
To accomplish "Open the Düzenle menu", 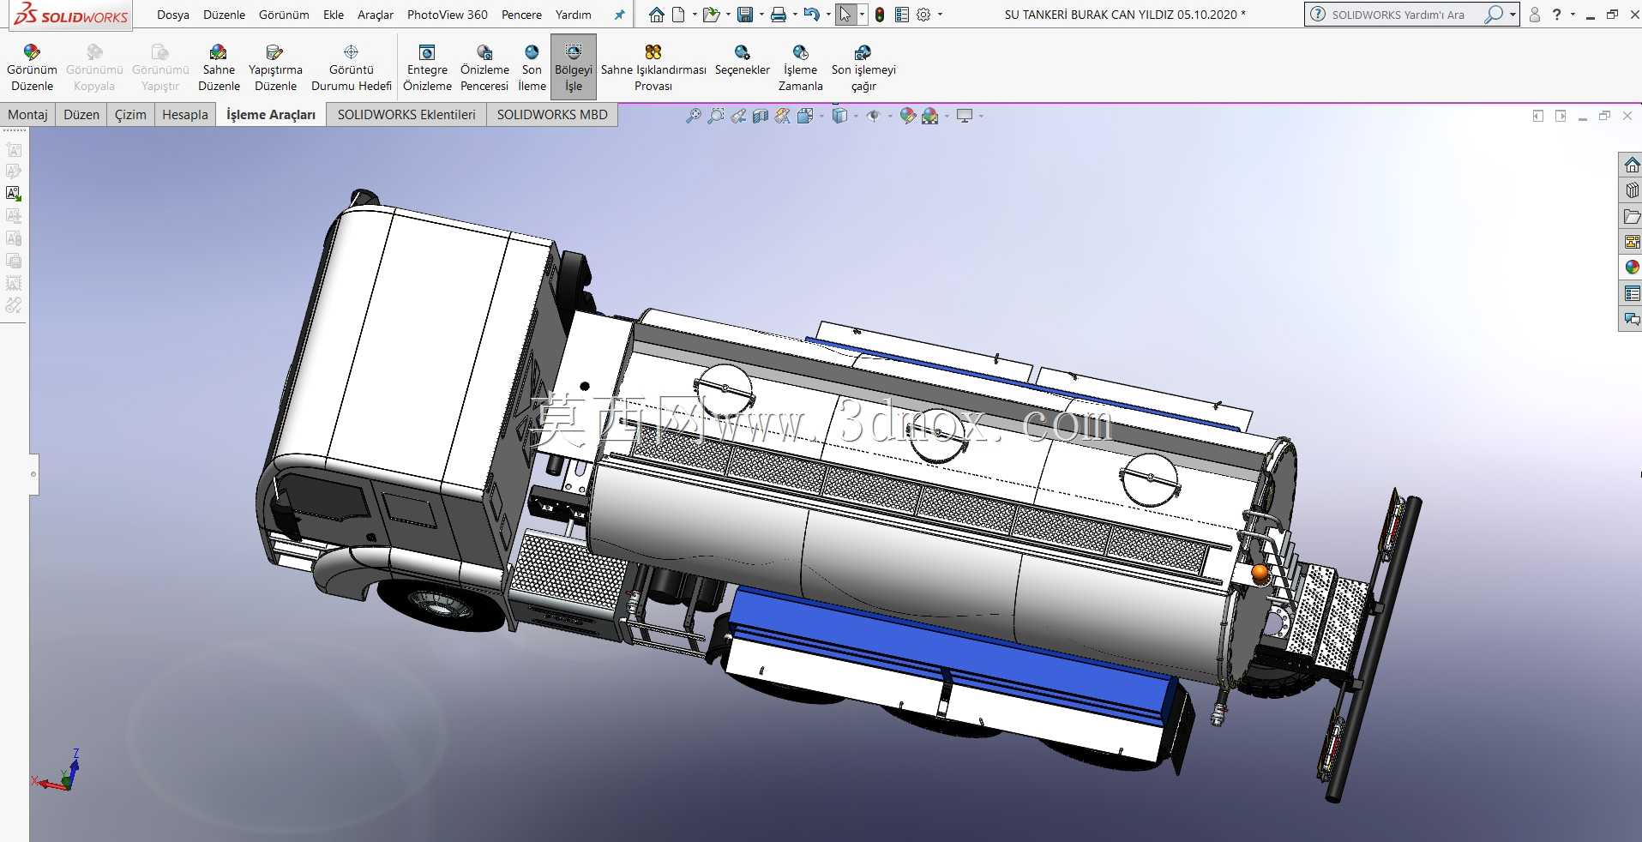I will (x=224, y=15).
